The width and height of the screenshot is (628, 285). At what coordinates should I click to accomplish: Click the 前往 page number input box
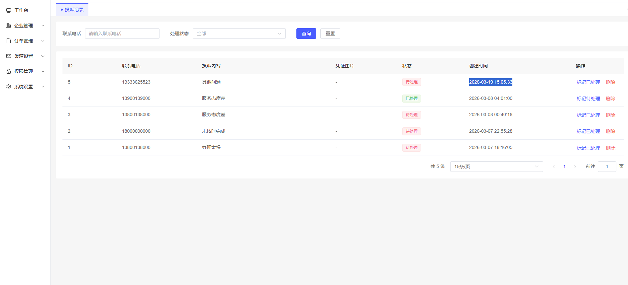607,167
